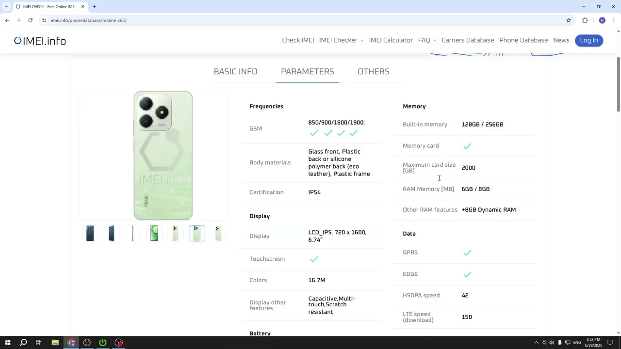621x349 pixels.
Task: Click the Battery section heading
Action: (x=260, y=333)
